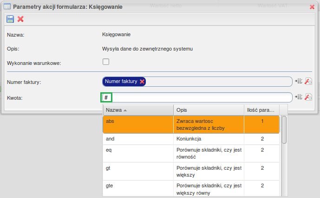Click 'Porównuje składniki, czy jest równość' cell
Viewport: 320px width, 198px height.
(209, 153)
